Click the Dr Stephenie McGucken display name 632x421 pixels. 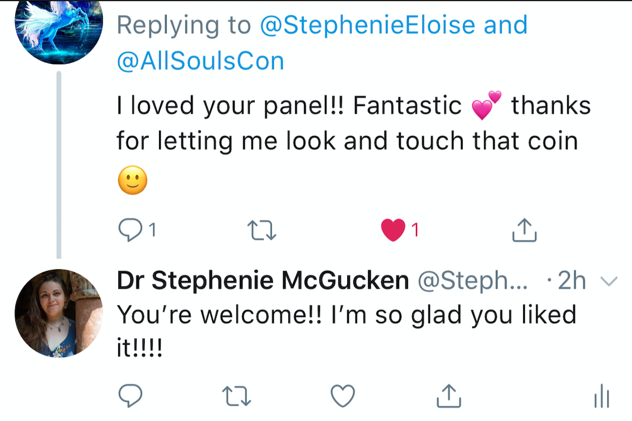(x=263, y=281)
